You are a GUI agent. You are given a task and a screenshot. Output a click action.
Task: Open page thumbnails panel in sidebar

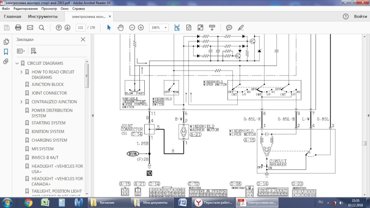point(6,42)
